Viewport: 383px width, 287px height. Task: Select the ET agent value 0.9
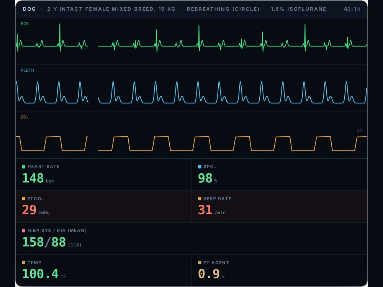click(209, 274)
